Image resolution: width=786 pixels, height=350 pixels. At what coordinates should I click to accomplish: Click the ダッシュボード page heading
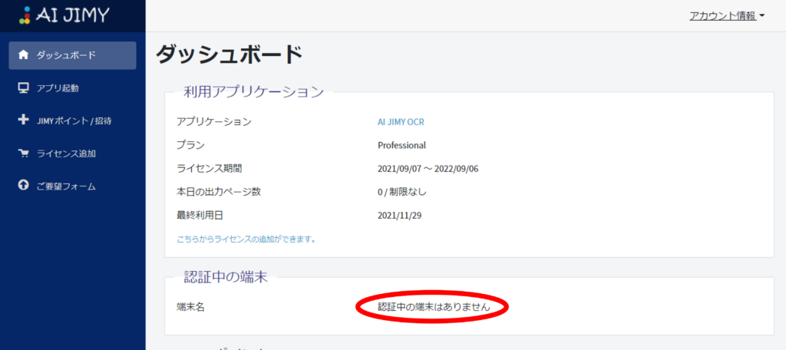(x=229, y=55)
